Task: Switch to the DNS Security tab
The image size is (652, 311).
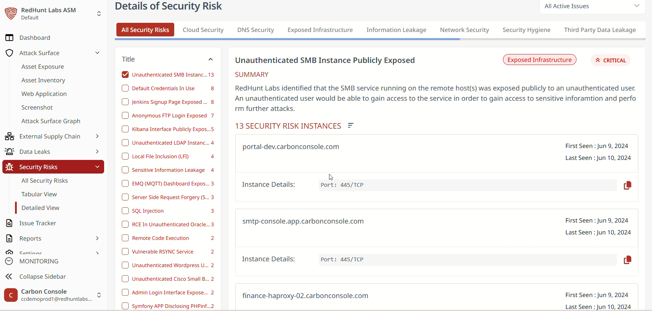Action: click(256, 30)
